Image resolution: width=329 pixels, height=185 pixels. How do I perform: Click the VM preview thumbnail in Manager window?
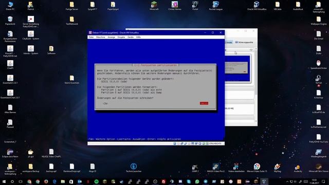237,68
